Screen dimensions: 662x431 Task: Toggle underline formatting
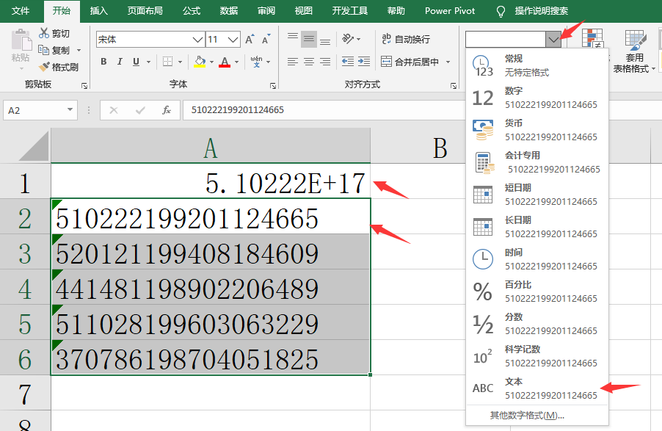pyautogui.click(x=136, y=62)
